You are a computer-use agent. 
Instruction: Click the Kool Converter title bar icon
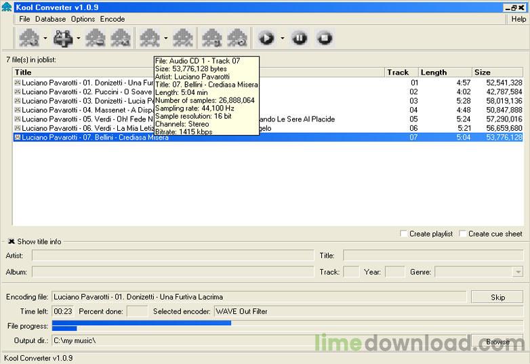click(x=7, y=7)
